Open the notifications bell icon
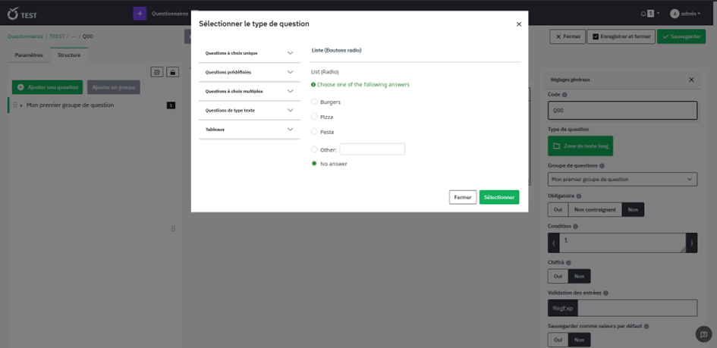Screen dimensions: 717x348 [x=643, y=14]
